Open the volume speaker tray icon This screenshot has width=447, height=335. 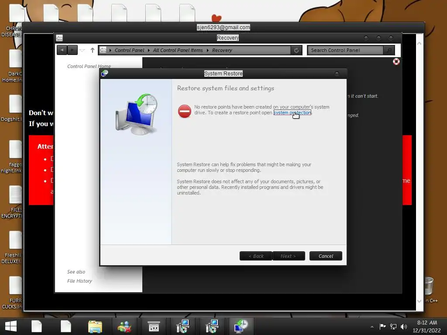click(x=404, y=326)
